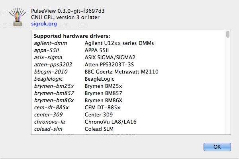The width and height of the screenshot is (239, 159).
Task: Click the brymen-bm857 driver name
Action: click(54, 93)
